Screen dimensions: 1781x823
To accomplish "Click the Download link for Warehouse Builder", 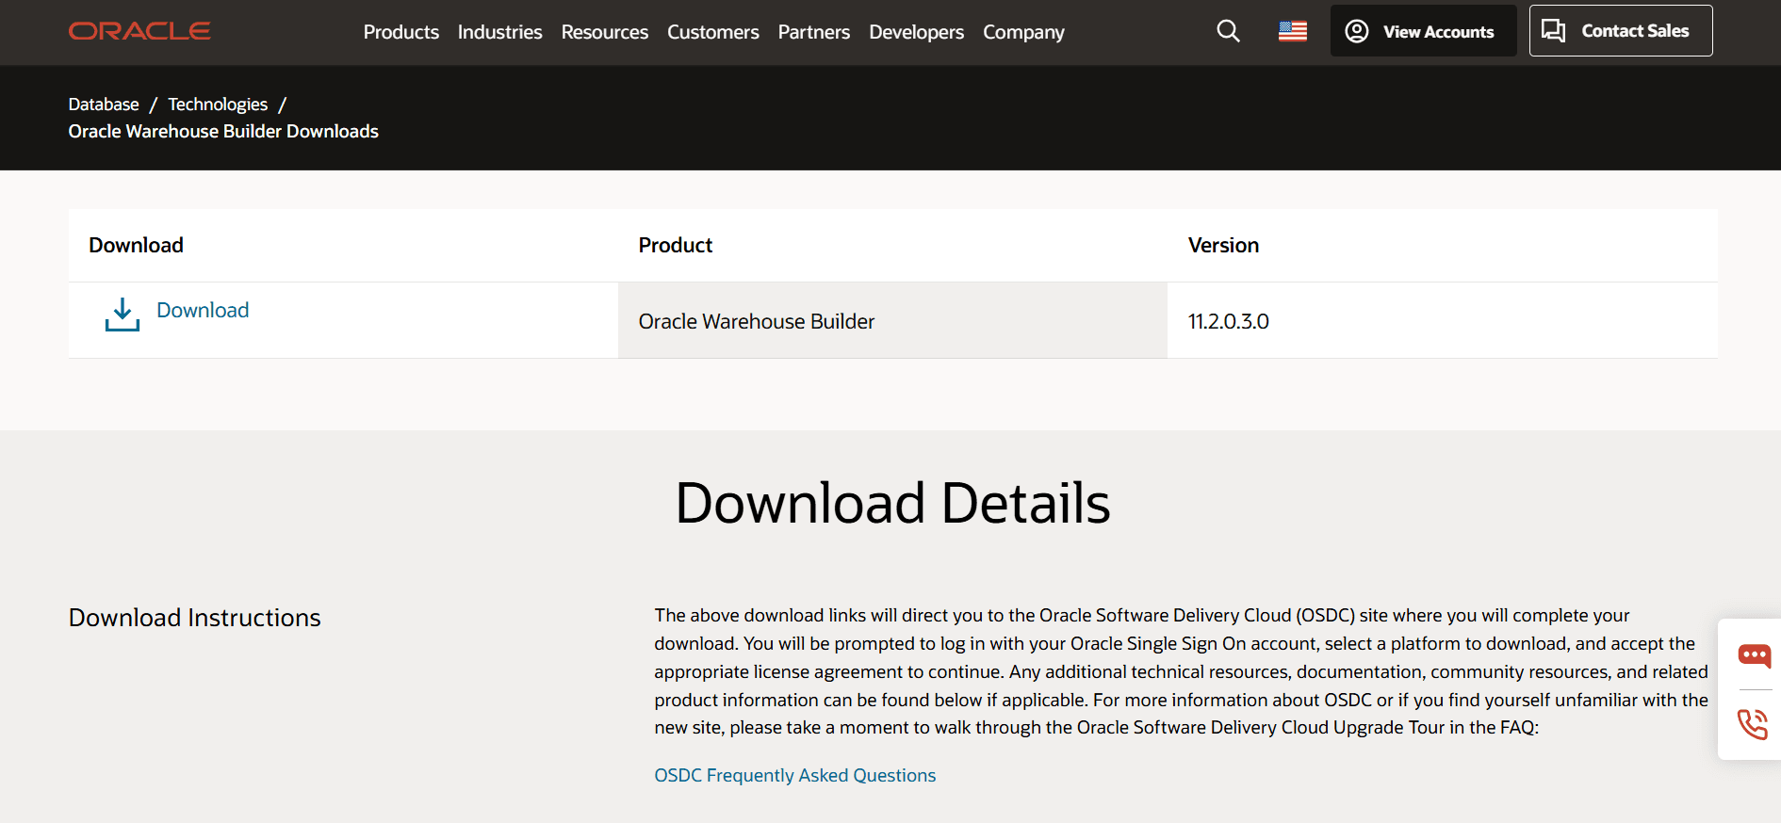I will click(x=203, y=310).
